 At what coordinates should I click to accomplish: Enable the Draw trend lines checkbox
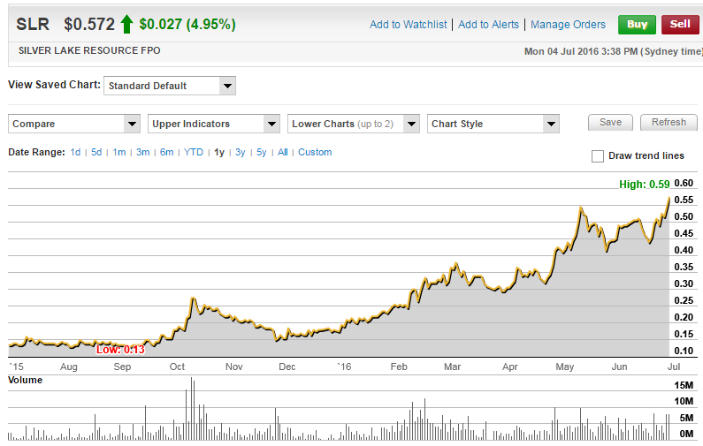coord(598,156)
